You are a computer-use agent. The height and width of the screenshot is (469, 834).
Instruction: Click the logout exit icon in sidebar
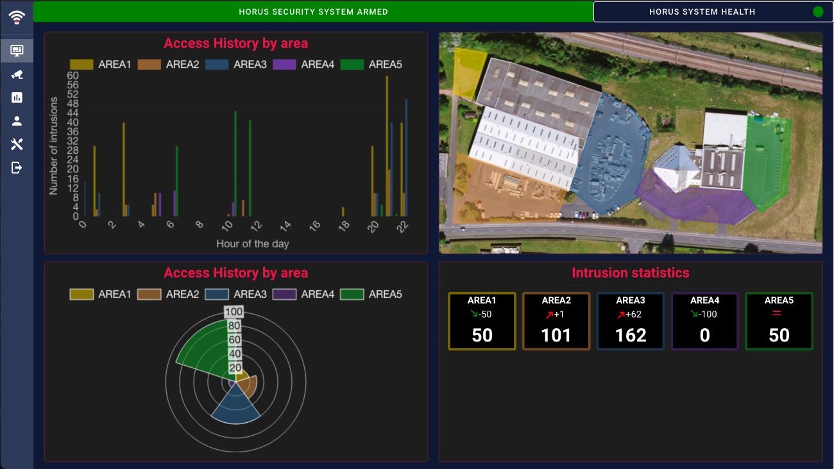point(17,168)
